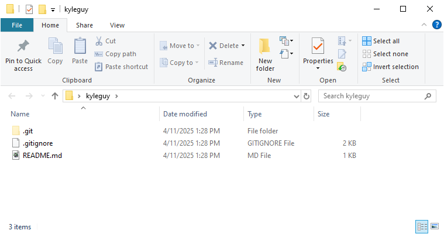Viewport: 444px width, 234px height.
Task: Open the File menu
Action: coord(17,25)
